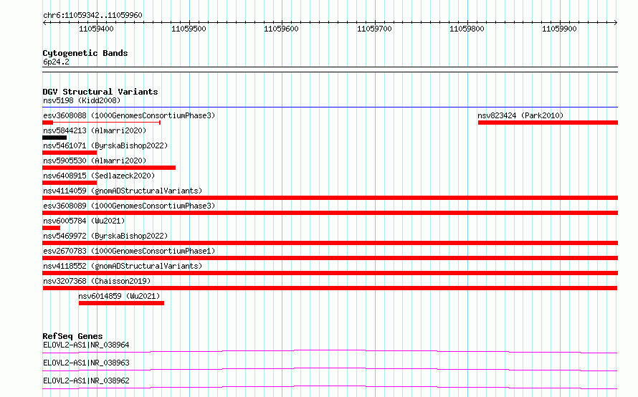The image size is (638, 397).
Task: Select nsv5905530 (Almarri2020) variant label
Action: tap(95, 161)
